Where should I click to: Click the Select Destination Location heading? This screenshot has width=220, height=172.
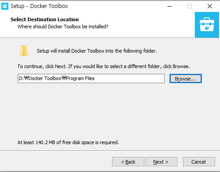pos(45,19)
